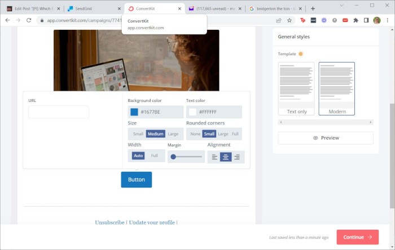Image resolution: width=395 pixels, height=250 pixels.
Task: Open the tab search chevron in title bar
Action: [x=341, y=5]
